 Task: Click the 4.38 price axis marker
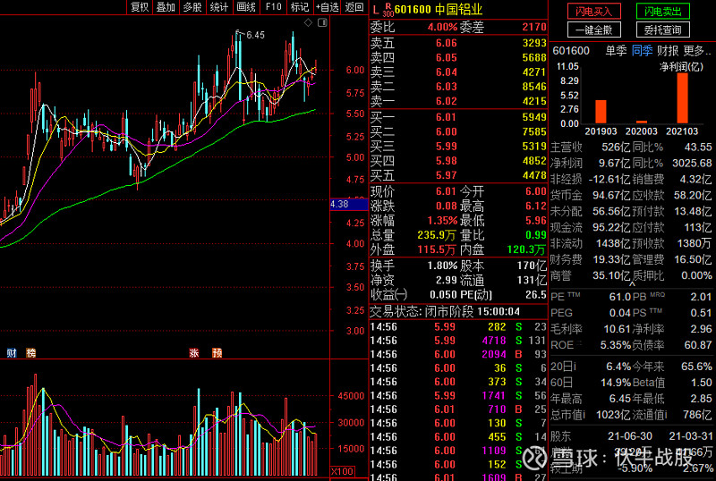(349, 204)
